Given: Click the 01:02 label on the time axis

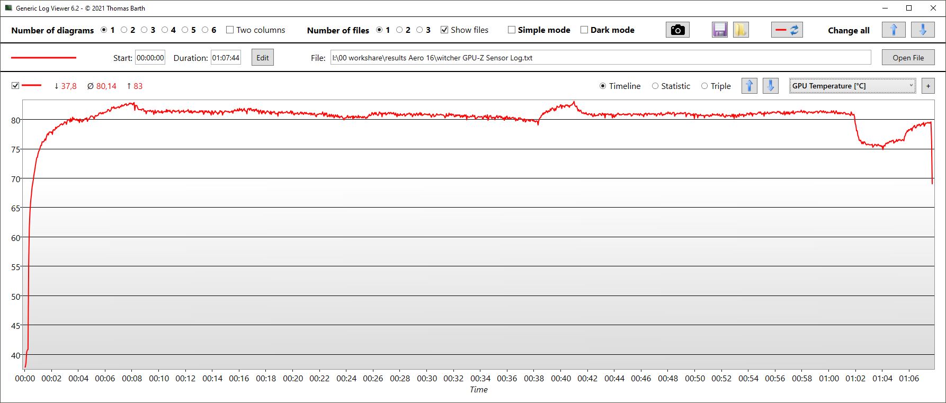Looking at the screenshot, I should (x=855, y=379).
